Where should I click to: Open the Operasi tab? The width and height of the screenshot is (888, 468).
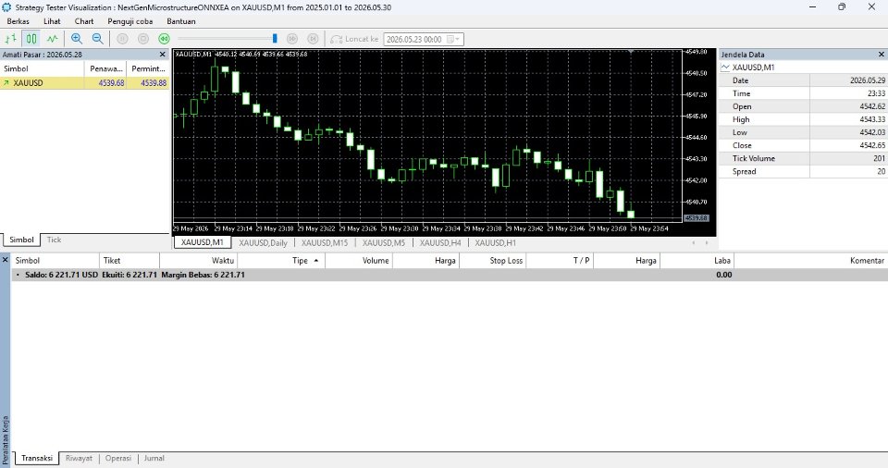[x=117, y=458]
